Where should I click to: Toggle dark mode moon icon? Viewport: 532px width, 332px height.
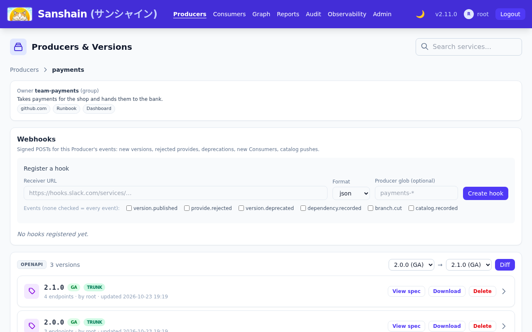pos(420,14)
